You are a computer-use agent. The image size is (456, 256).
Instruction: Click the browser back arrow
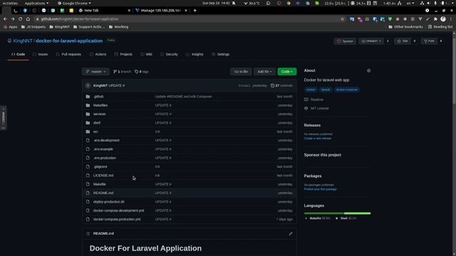click(5, 19)
